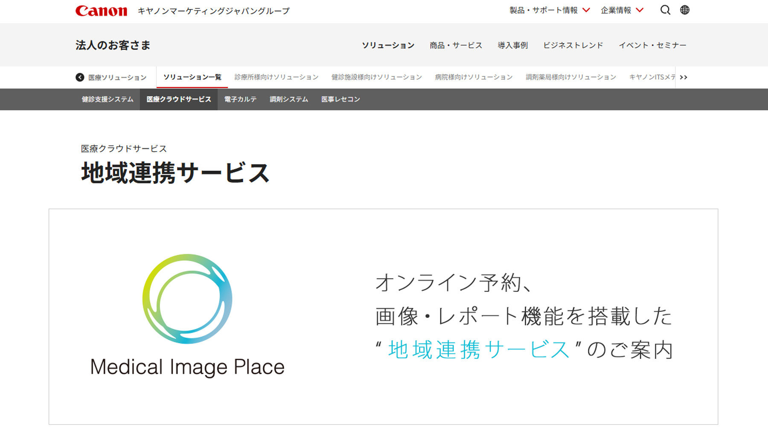The image size is (768, 428).
Task: Open the ビジネストレンド menu item
Action: click(x=573, y=45)
